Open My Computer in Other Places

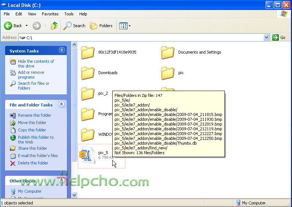pyautogui.click(x=30, y=191)
